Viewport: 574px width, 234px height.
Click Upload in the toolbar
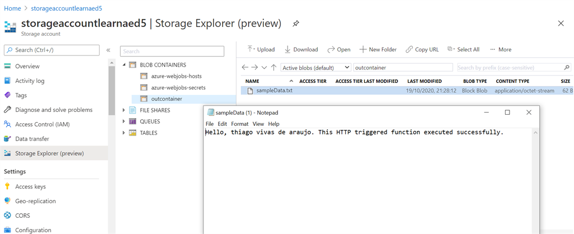click(x=261, y=49)
